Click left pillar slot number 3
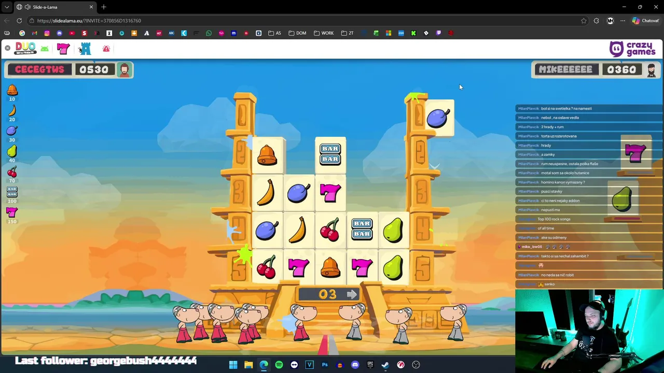Viewport: 664px width, 373px height. click(x=239, y=192)
